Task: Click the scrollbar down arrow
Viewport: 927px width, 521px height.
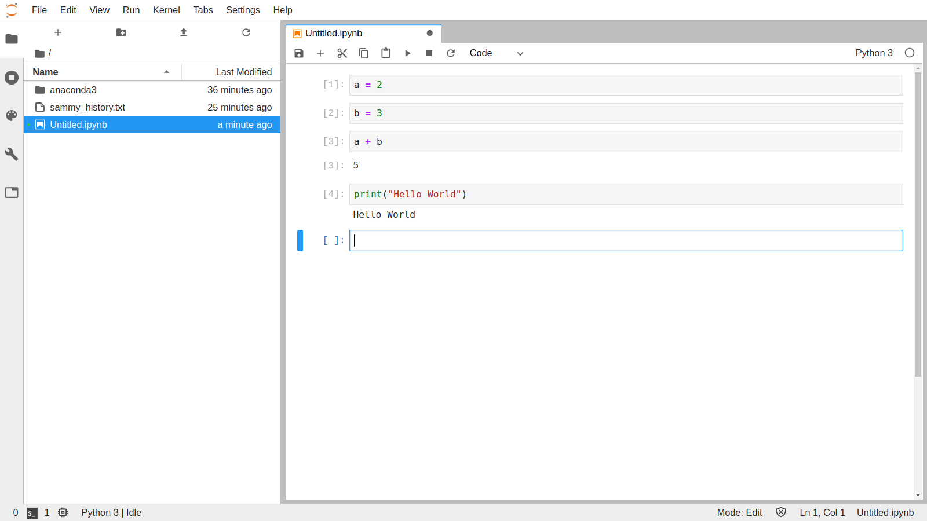Action: tap(918, 495)
